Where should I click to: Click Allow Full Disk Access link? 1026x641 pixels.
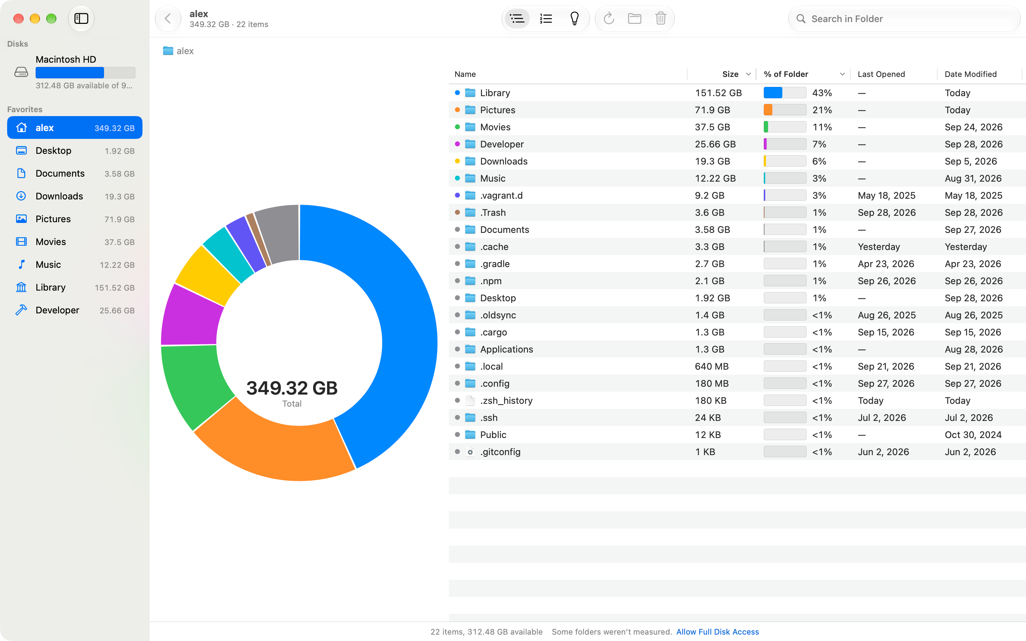(717, 632)
